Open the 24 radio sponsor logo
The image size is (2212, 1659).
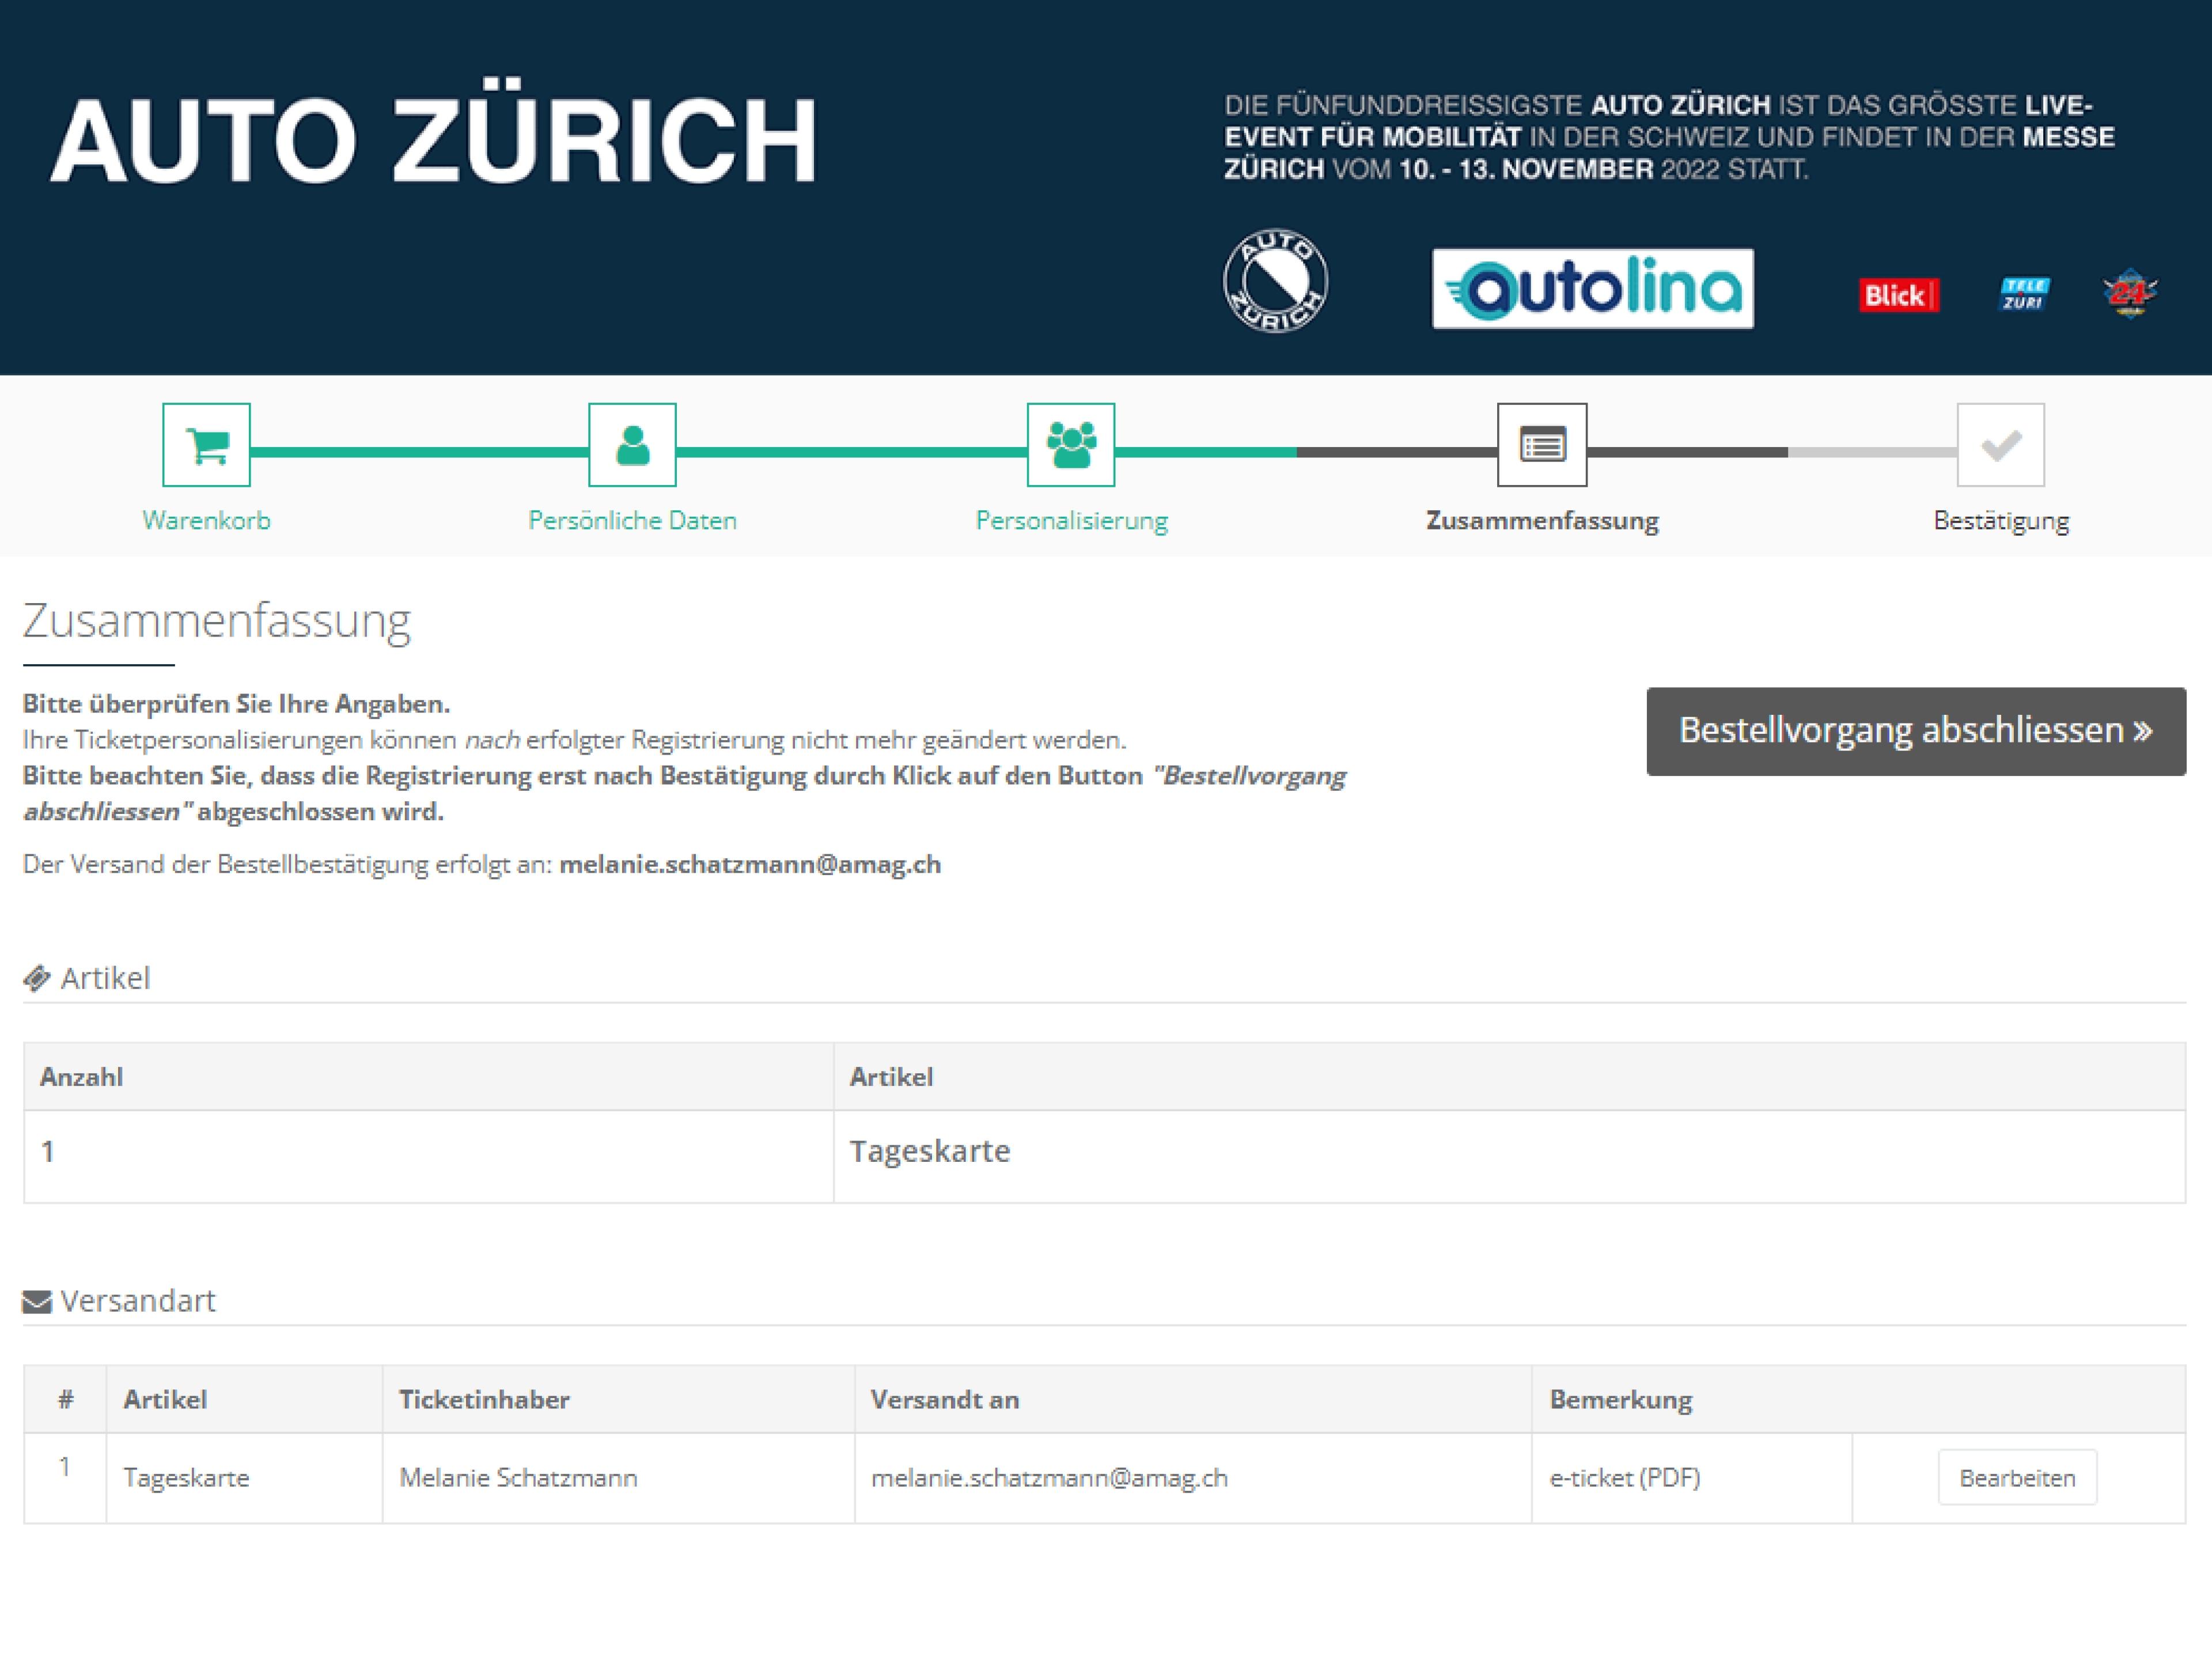coord(2130,293)
